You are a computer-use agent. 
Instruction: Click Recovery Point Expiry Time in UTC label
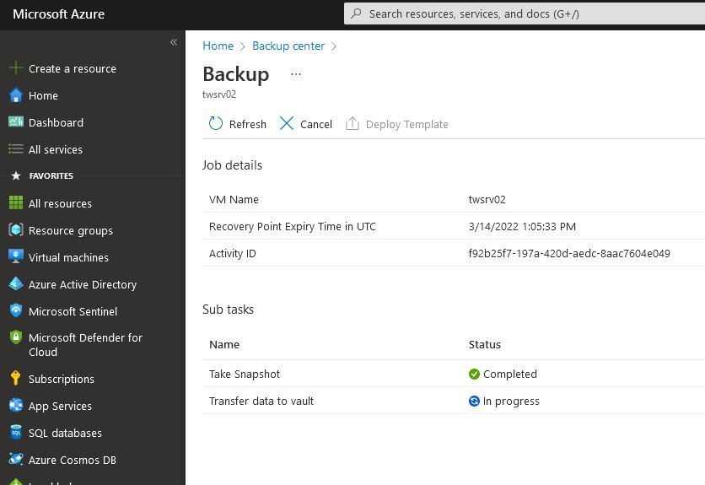click(293, 226)
